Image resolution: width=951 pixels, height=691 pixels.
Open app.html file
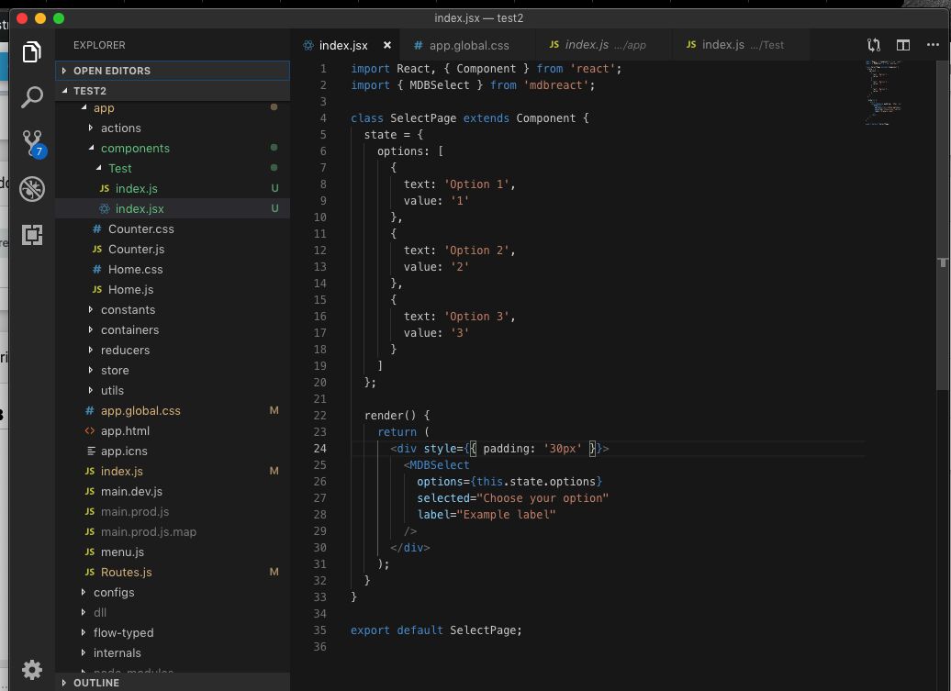point(173,431)
